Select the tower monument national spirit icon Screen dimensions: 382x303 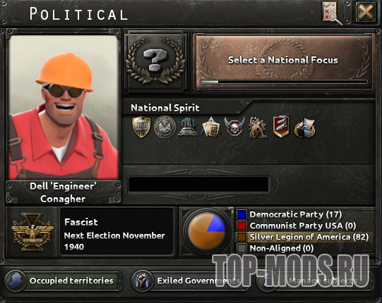pyautogui.click(x=188, y=126)
